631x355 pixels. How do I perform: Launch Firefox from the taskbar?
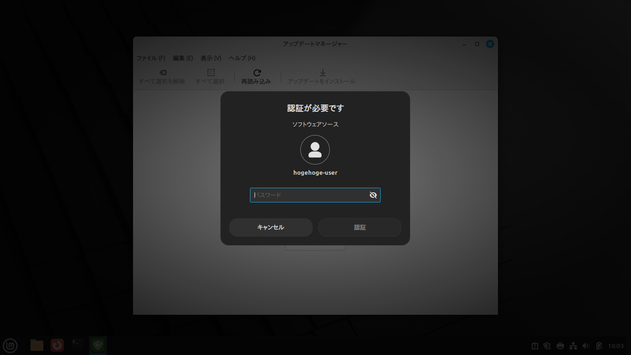(x=57, y=345)
